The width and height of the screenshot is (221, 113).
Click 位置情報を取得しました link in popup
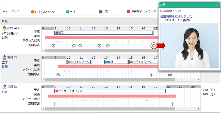pyautogui.click(x=177, y=16)
